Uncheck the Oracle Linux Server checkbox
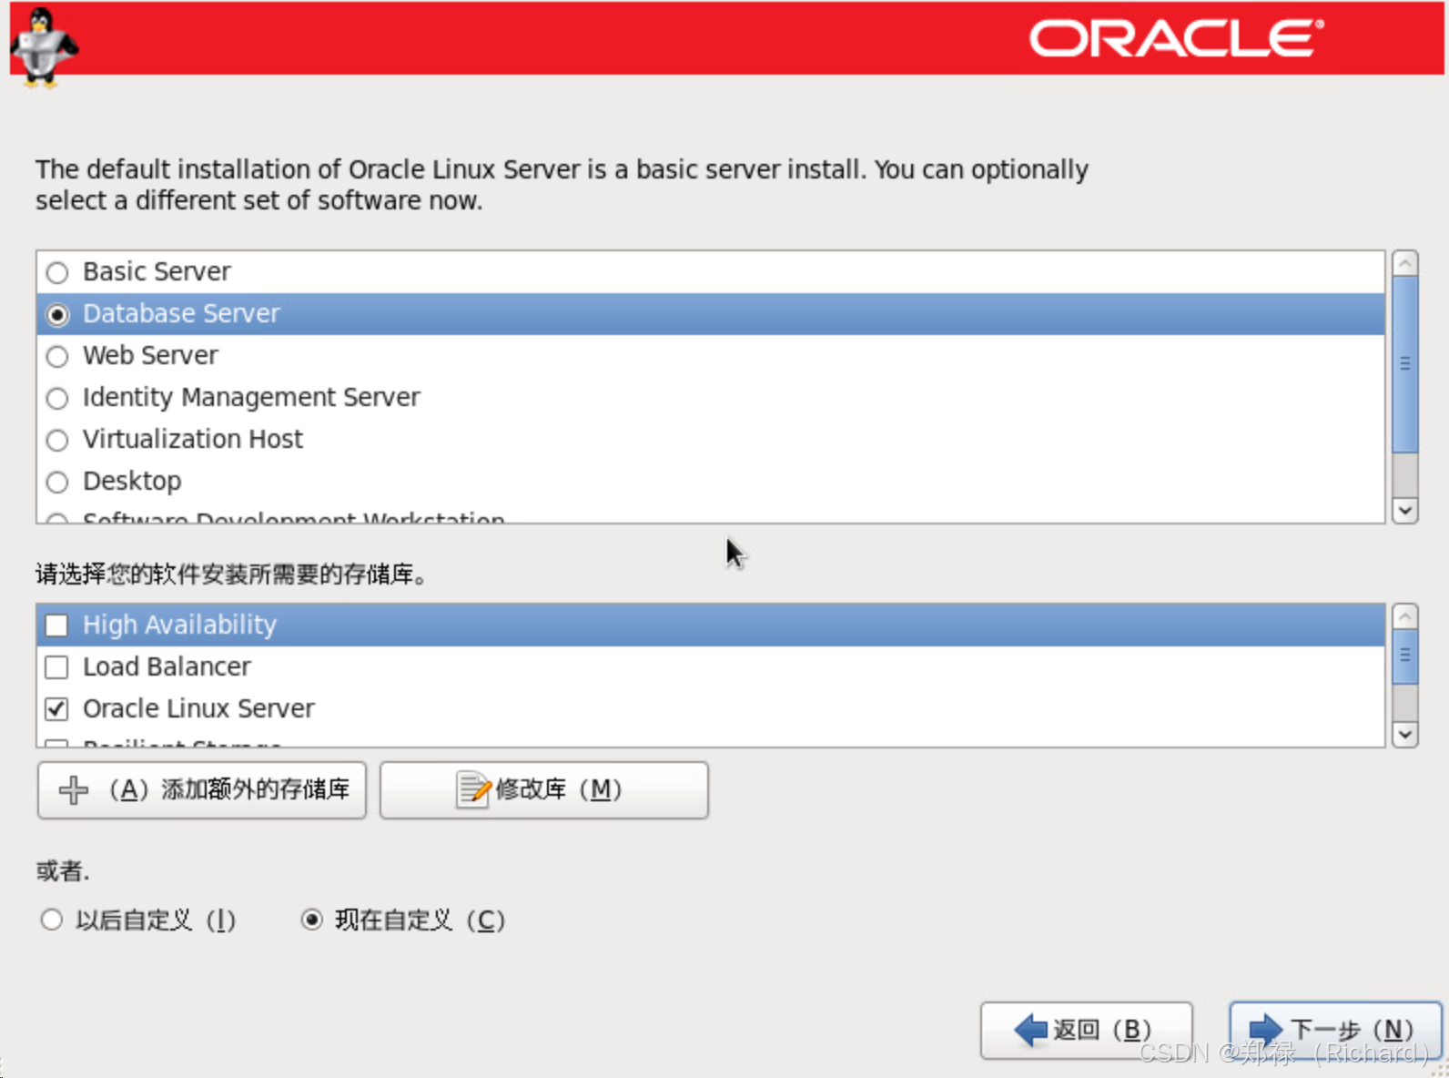This screenshot has height=1078, width=1449. coord(56,708)
